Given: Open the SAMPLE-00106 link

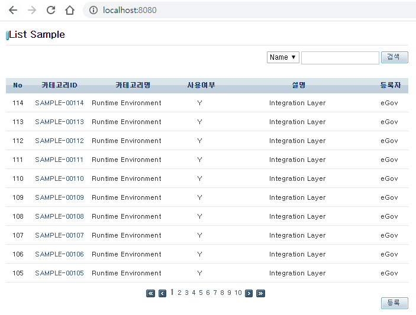Looking at the screenshot, I should [x=59, y=254].
